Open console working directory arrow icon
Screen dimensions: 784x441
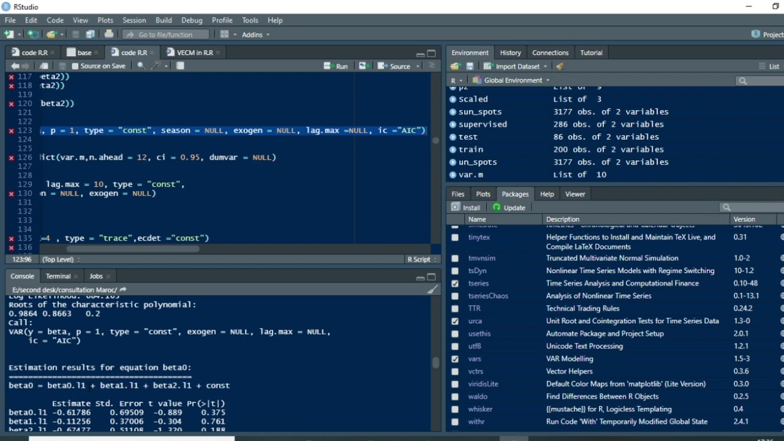pos(123,290)
